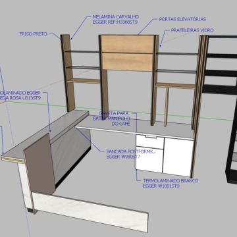Select the BANCADA POSTFORMING EGGER W980ST7 label

[131, 154]
